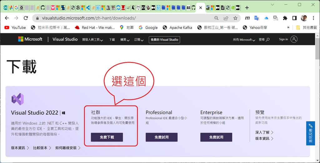Open the Yahoo奇摩 bookmark
The width and height of the screenshot is (320, 163).
click(x=255, y=28)
